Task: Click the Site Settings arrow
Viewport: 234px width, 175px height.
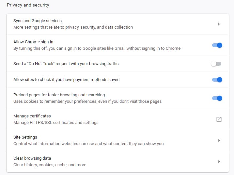Action: pos(219,141)
